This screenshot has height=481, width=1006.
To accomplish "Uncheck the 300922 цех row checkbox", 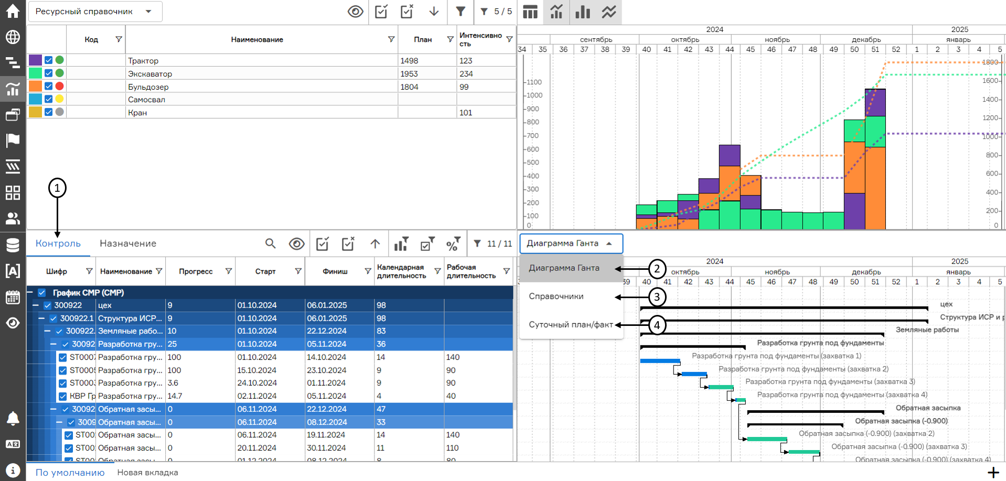I will coord(48,305).
